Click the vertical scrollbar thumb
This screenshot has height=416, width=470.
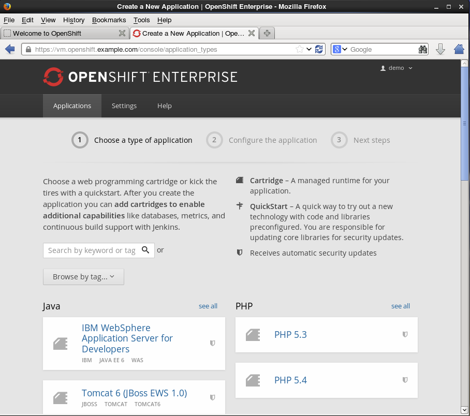(464, 124)
